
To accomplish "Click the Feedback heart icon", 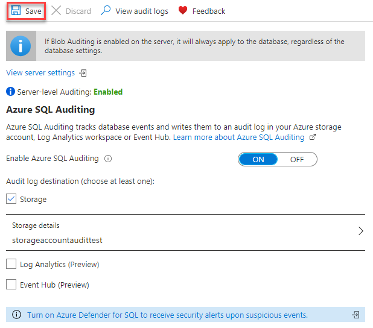I will click(183, 11).
